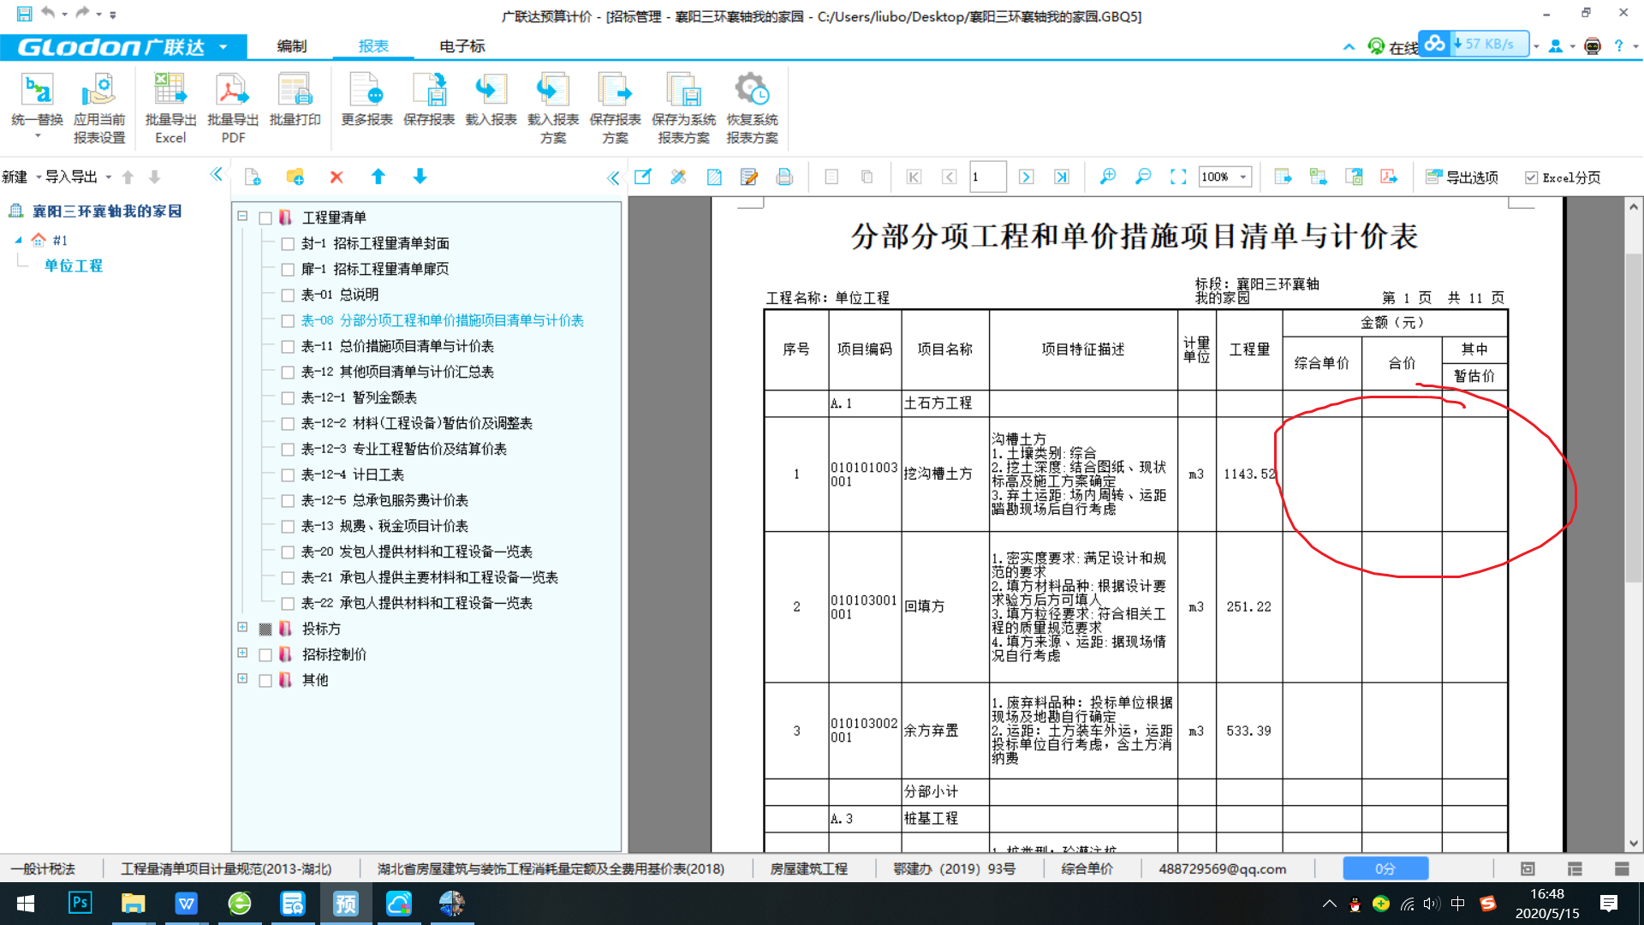1644x925 pixels.
Task: Select 表-20 发包人提供材料 report
Action: click(416, 552)
